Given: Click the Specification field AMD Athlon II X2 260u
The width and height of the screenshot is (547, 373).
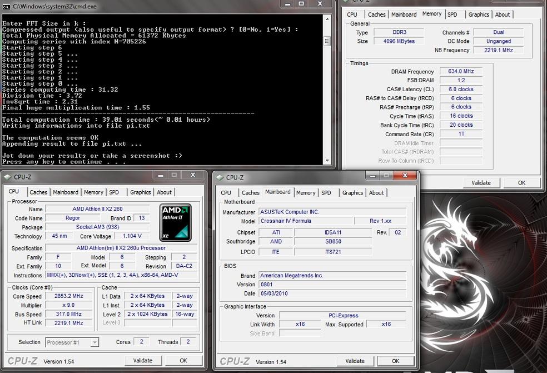Looking at the screenshot, I should 121,248.
